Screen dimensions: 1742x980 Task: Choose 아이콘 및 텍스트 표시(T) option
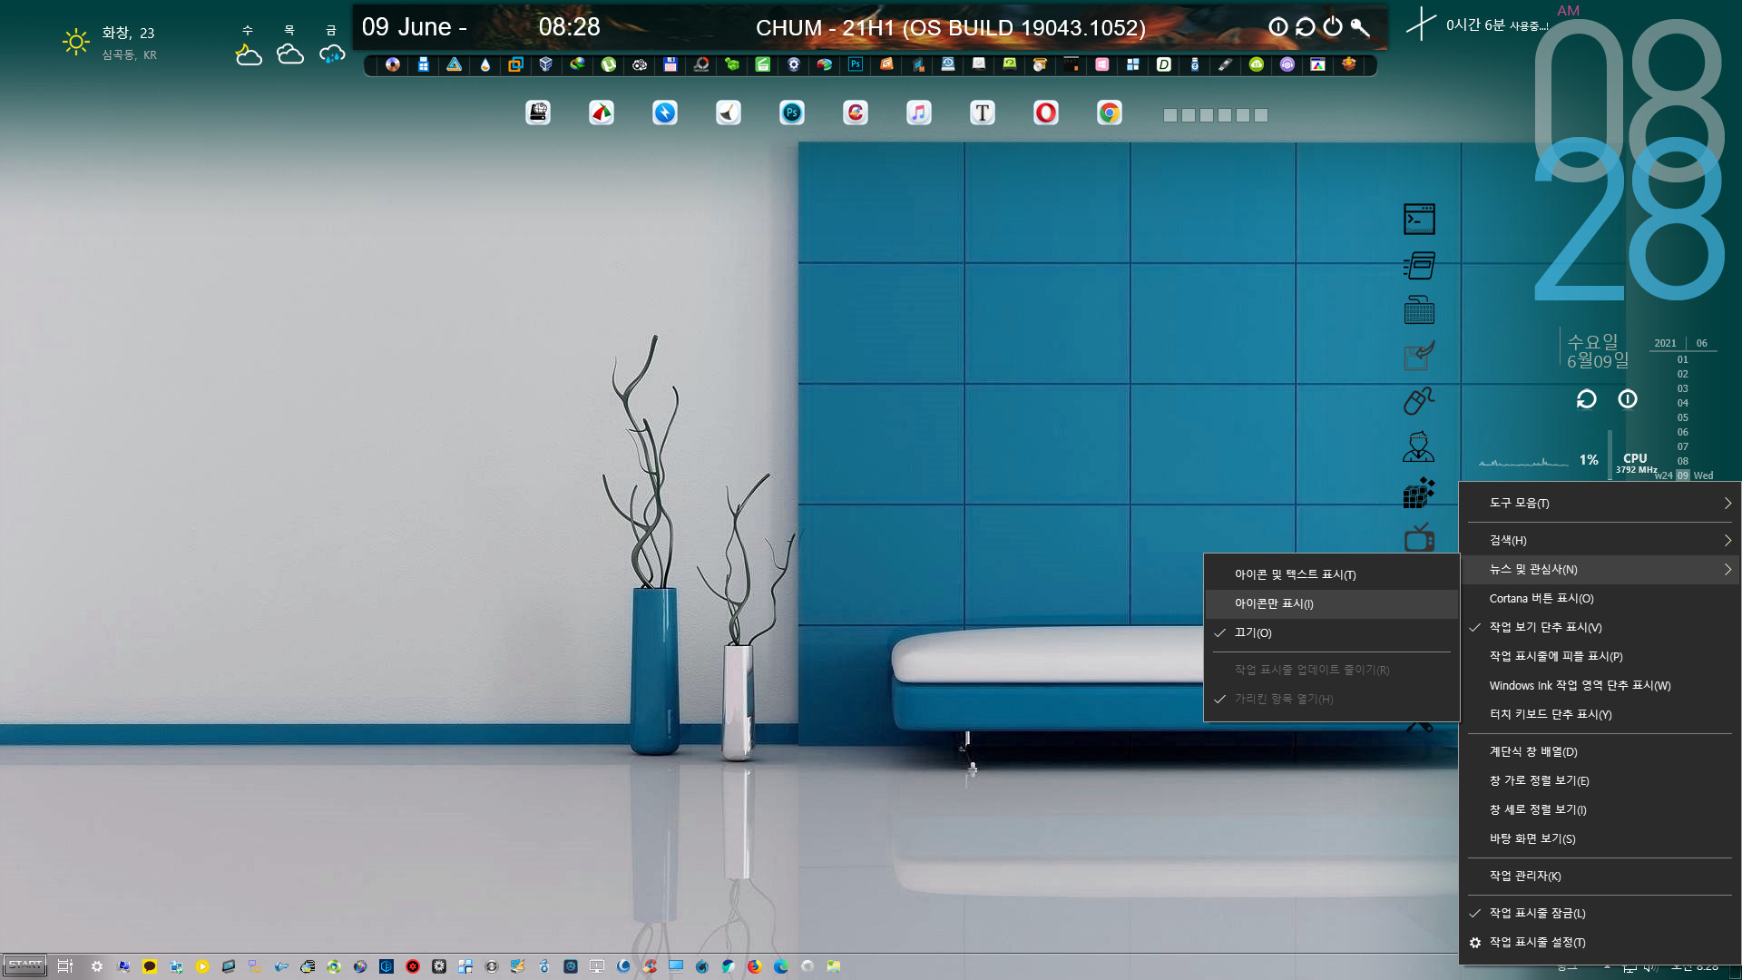1331,574
